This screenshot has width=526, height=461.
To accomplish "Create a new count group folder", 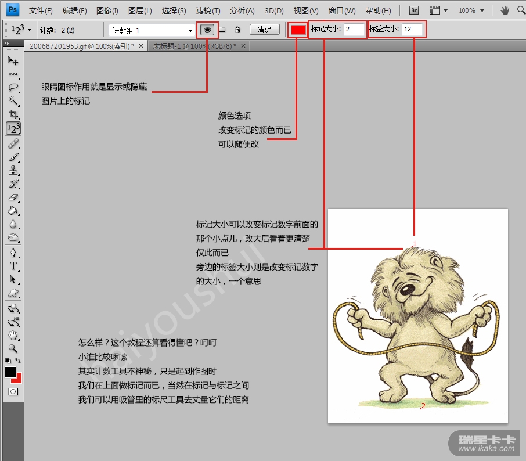I will (x=222, y=30).
